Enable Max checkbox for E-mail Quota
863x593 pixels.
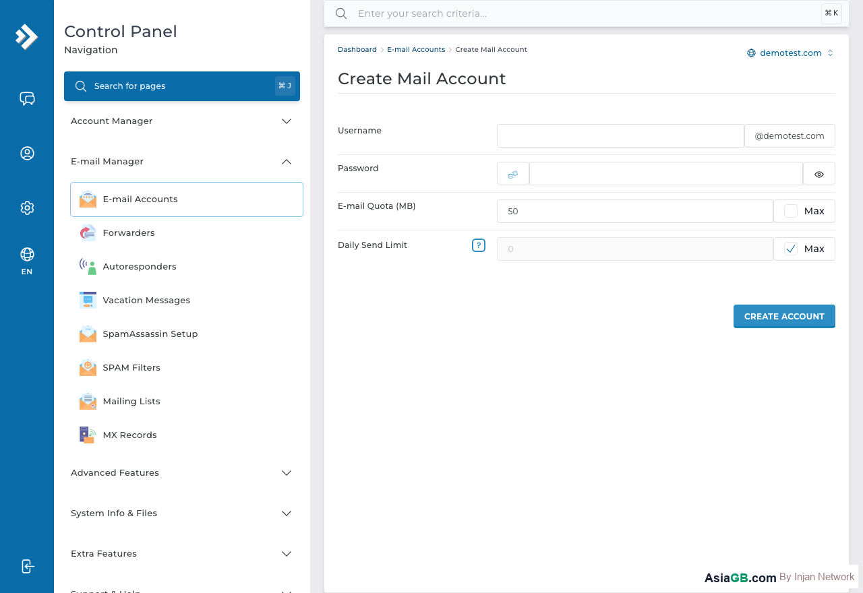tap(791, 212)
